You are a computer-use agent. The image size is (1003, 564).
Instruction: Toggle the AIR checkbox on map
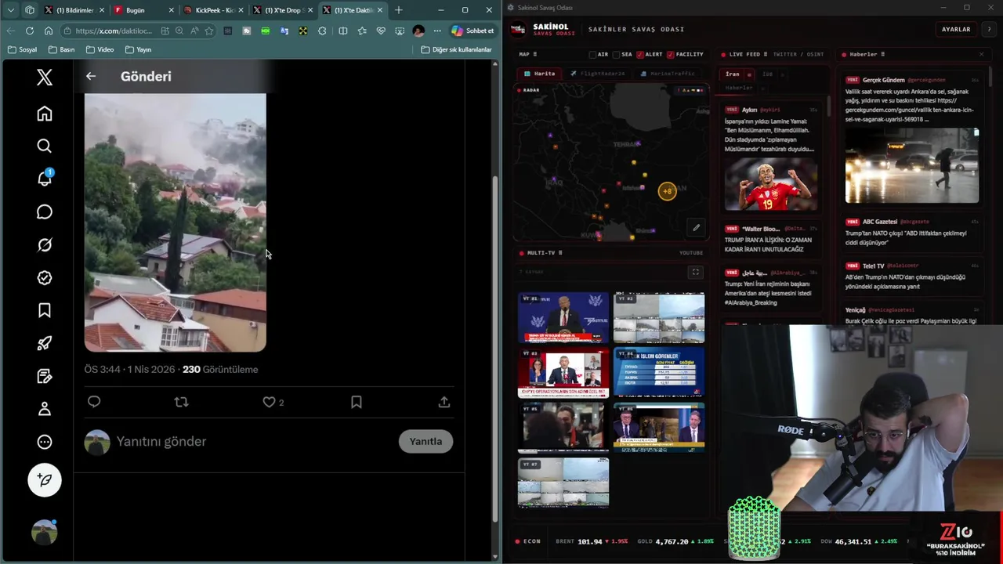[593, 54]
